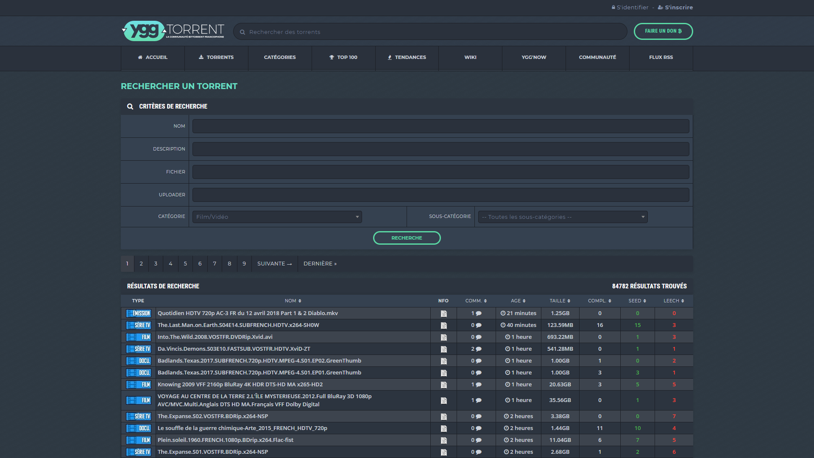The height and width of the screenshot is (458, 814).
Task: Focus the Nom search criteria field
Action: click(440, 126)
